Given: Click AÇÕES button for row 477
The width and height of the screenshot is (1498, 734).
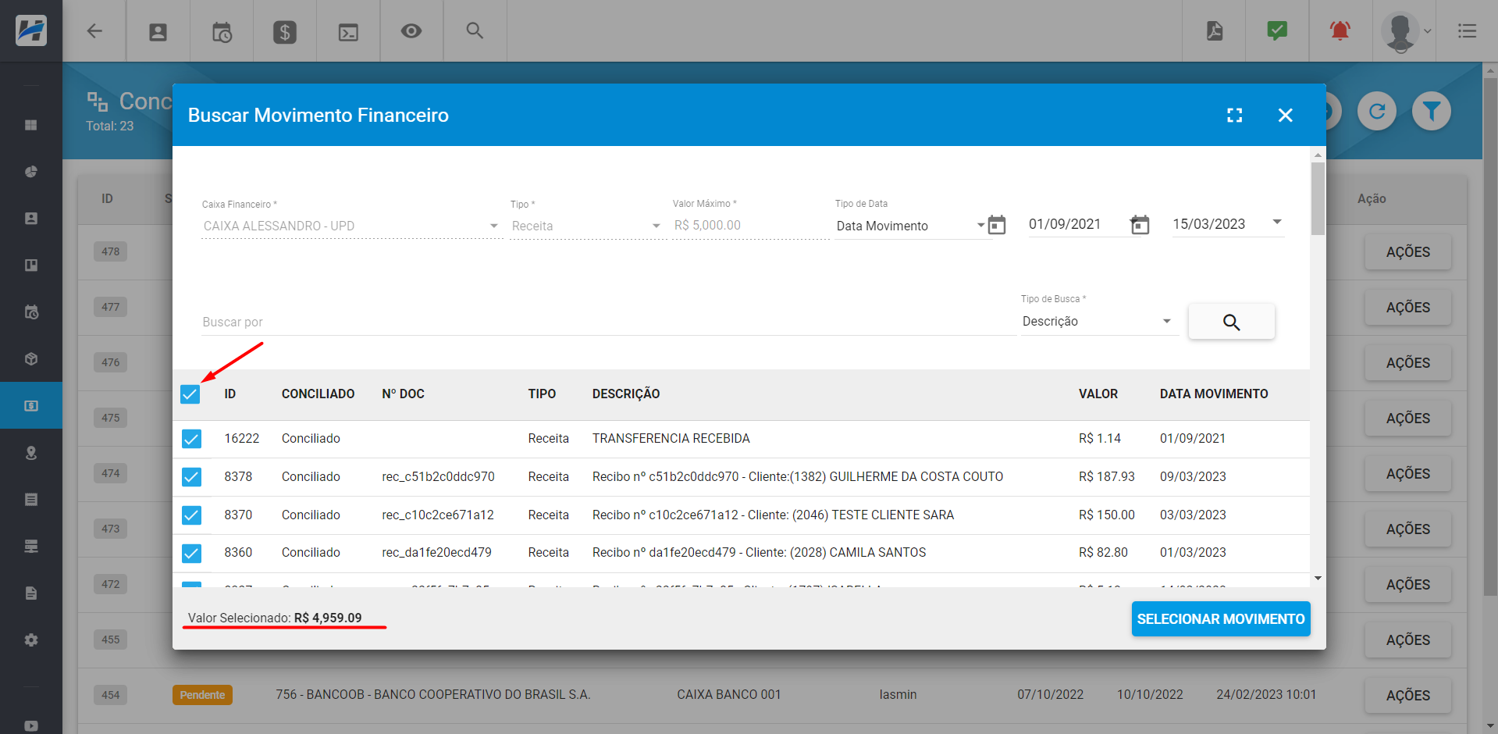Looking at the screenshot, I should click(1407, 308).
